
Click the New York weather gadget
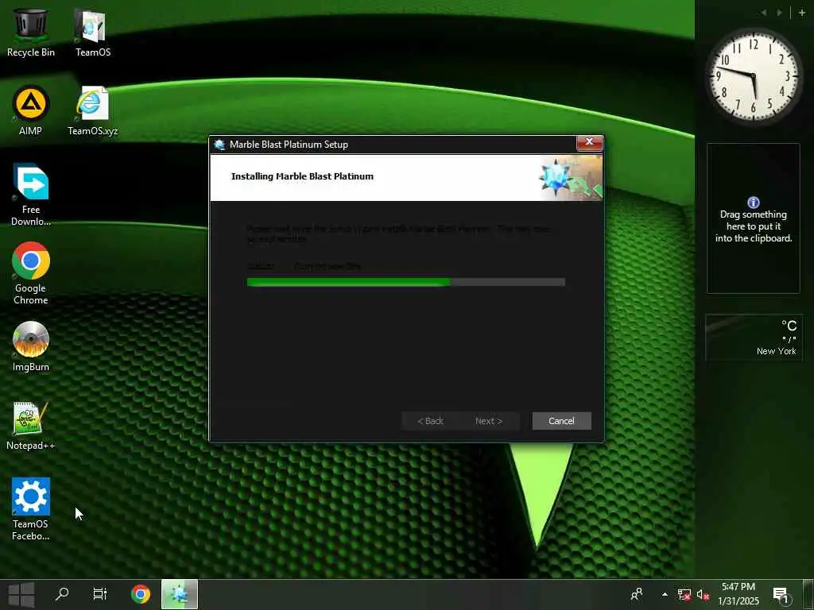coord(754,337)
